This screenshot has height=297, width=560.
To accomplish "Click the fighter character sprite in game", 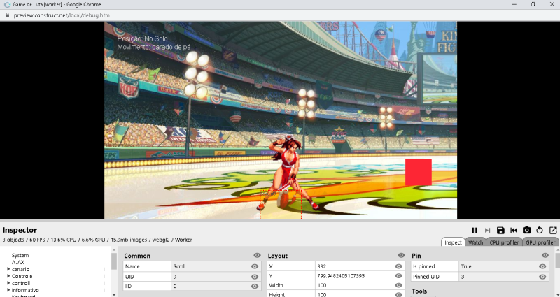I will pos(288,173).
